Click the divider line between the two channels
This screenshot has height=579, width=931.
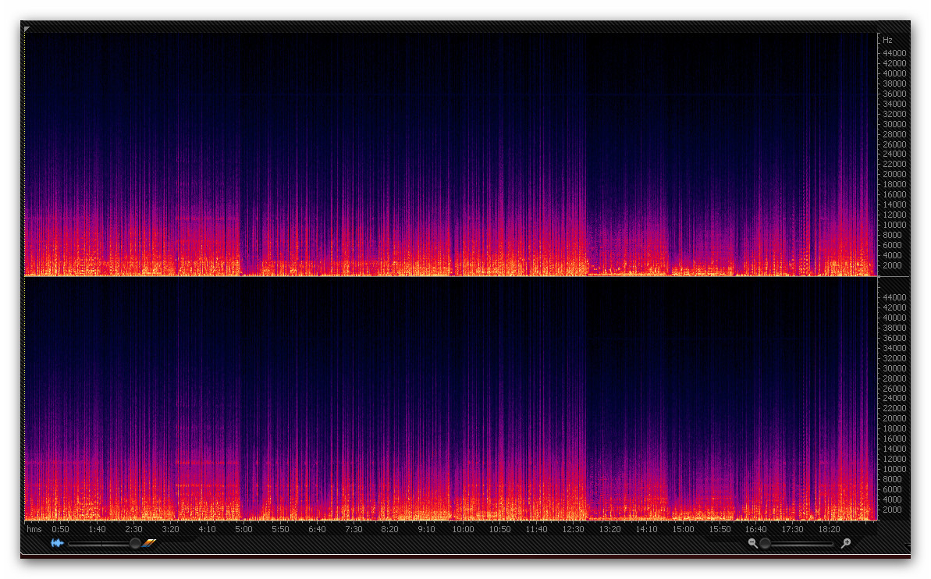[x=450, y=277]
